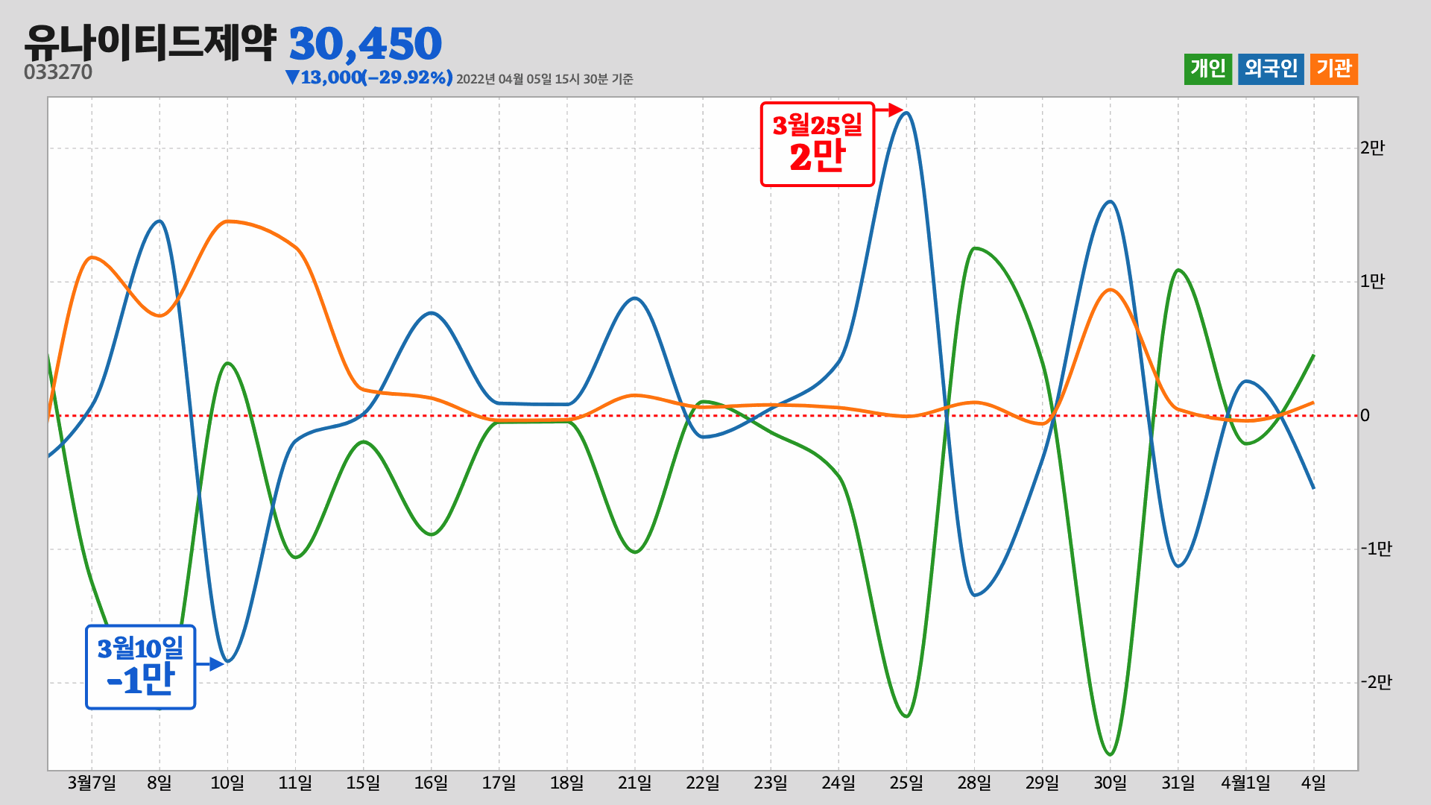Click the 21일 x-axis label
The width and height of the screenshot is (1431, 805).
tap(634, 783)
